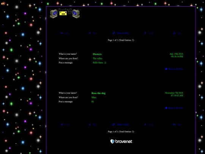205x154 pixels.
Task: Click the computers and envelope guestbook header image
Action: [x=65, y=13]
